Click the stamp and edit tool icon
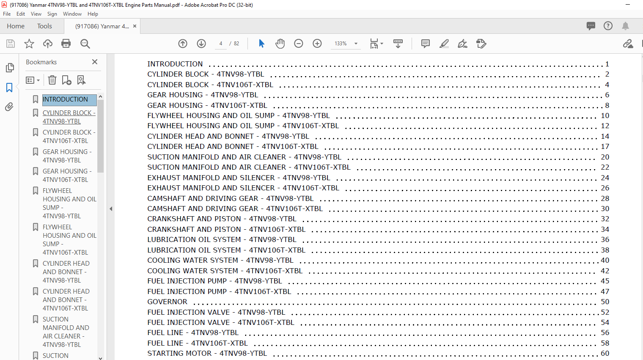Image resolution: width=643 pixels, height=360 pixels. pos(481,44)
